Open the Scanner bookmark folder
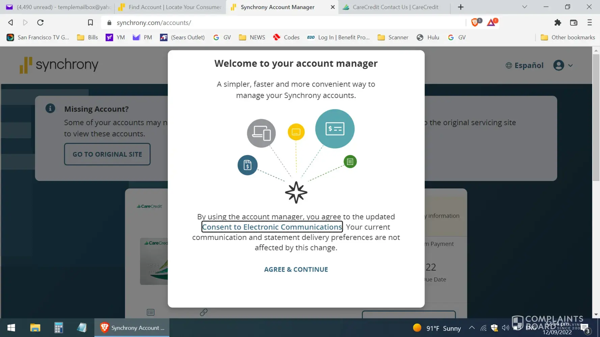This screenshot has width=600, height=337. [x=393, y=37]
